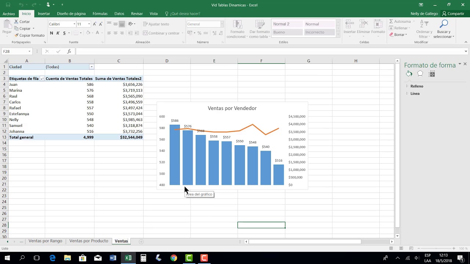470x264 pixels.
Task: Click Excel icon in Windows taskbar
Action: (128, 258)
